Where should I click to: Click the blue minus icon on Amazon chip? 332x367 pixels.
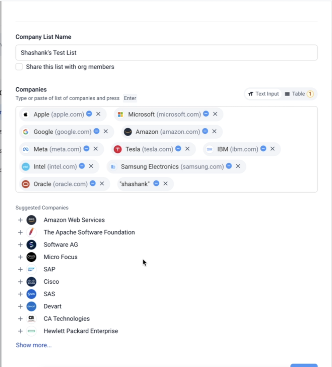[205, 131]
